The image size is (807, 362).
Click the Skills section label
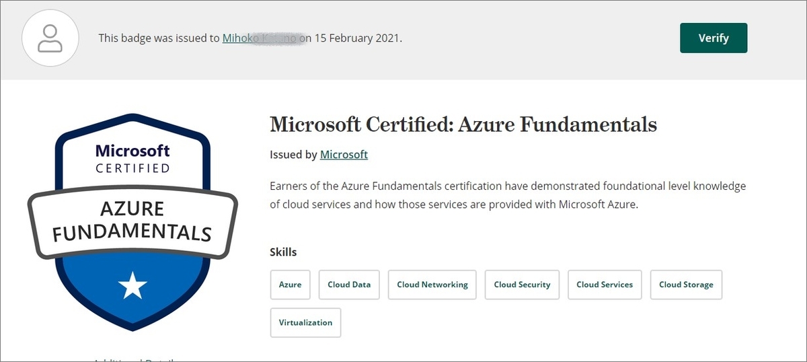click(x=283, y=252)
